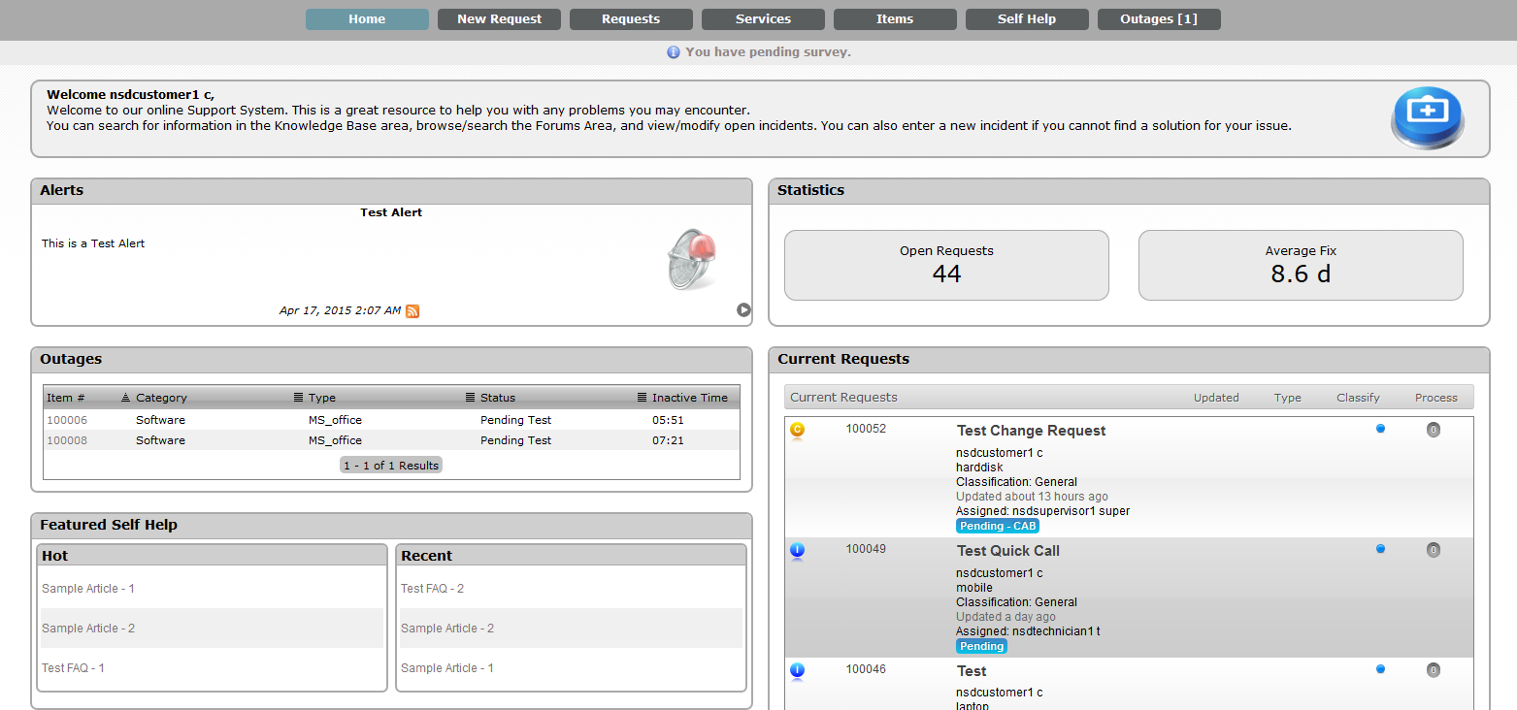Open outage item 100008
Screen dimensions: 1517x710
(x=67, y=440)
